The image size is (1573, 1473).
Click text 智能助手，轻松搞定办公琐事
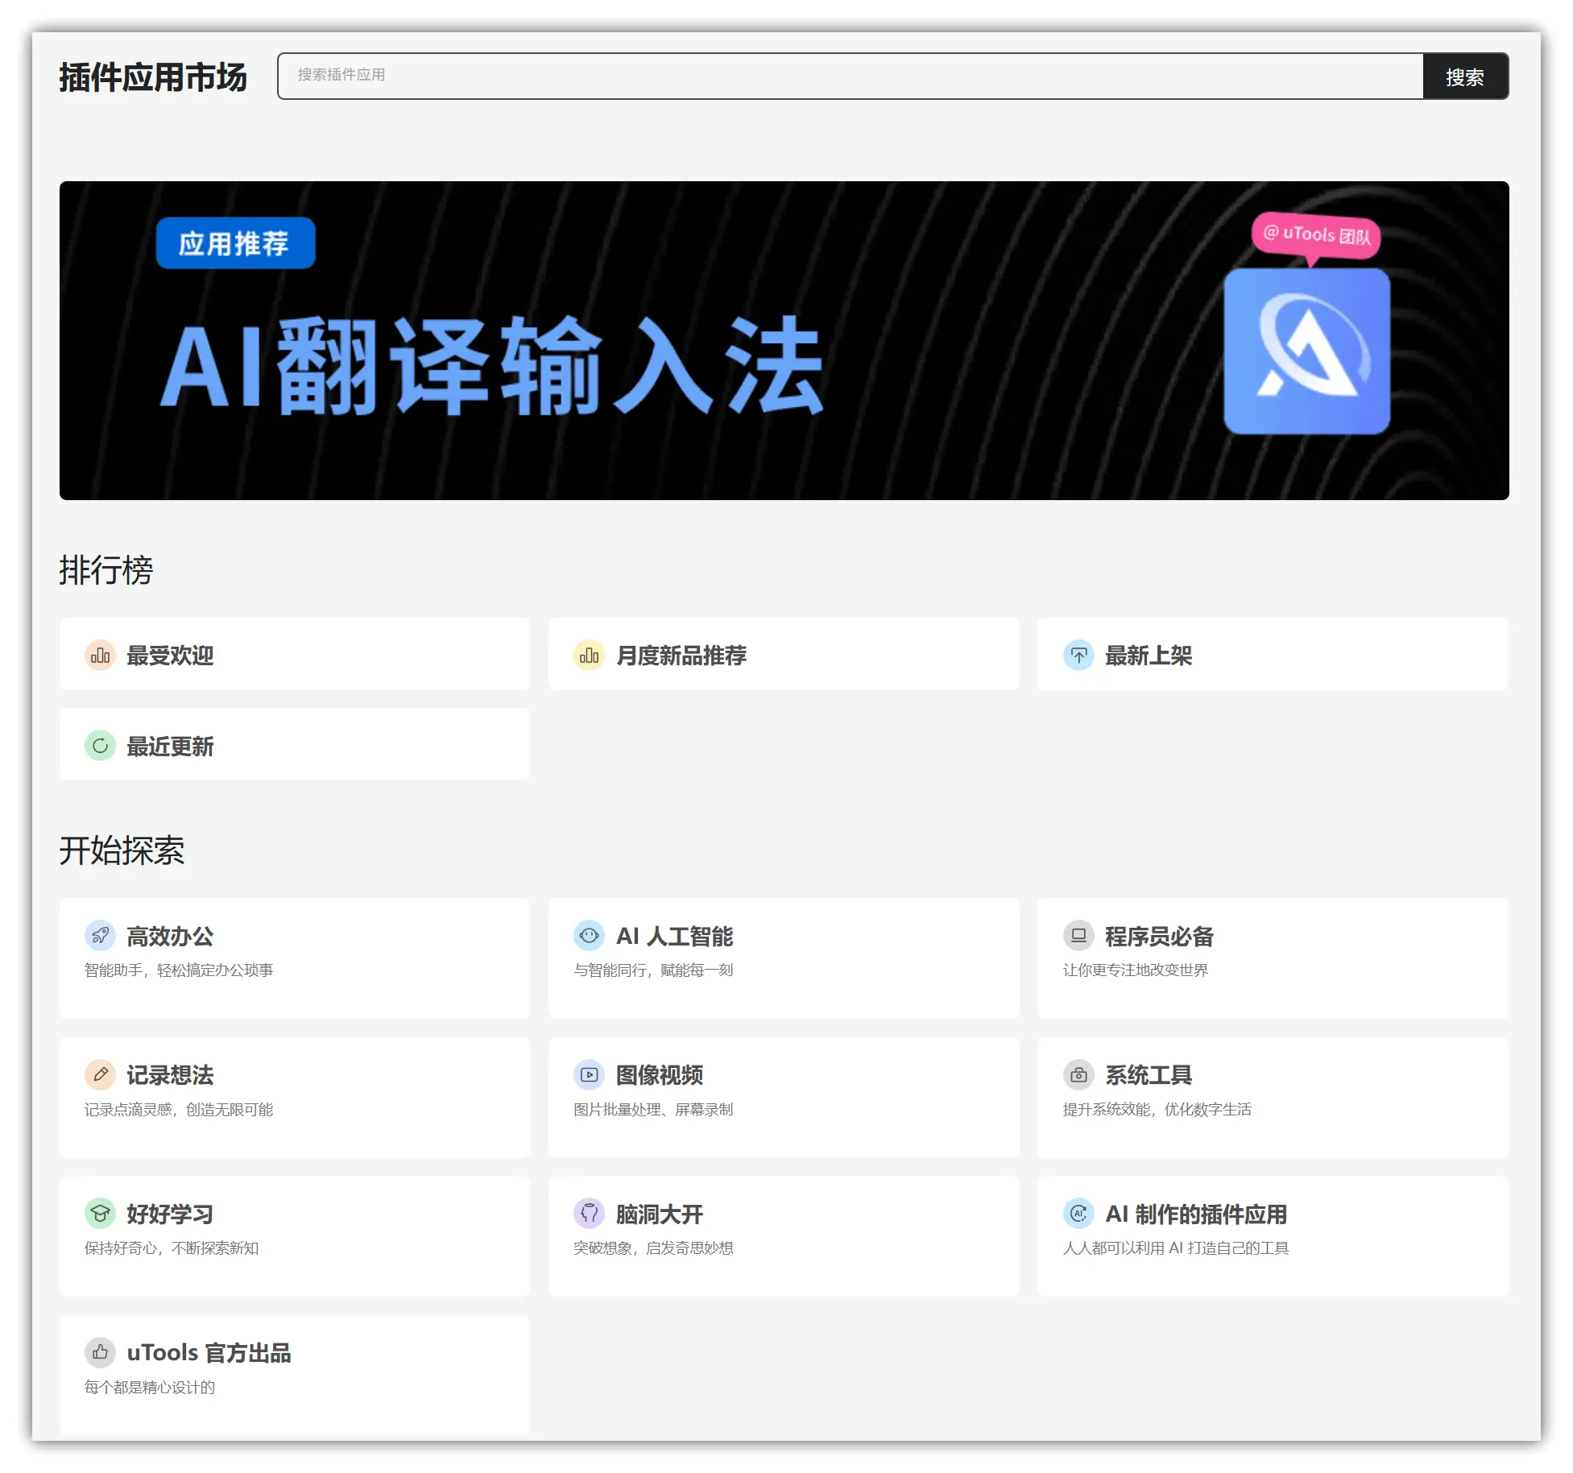tap(179, 970)
